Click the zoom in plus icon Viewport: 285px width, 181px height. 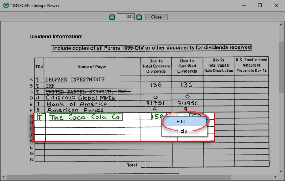tap(139, 17)
